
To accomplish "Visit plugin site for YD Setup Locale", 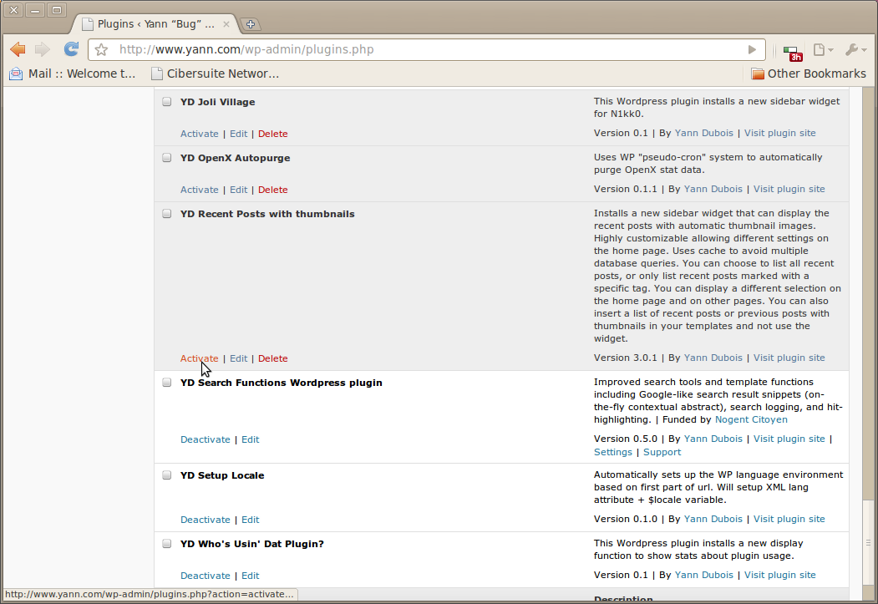I will click(789, 520).
